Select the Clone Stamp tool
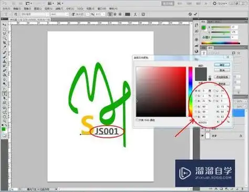249x192 pixels. pos(4,62)
